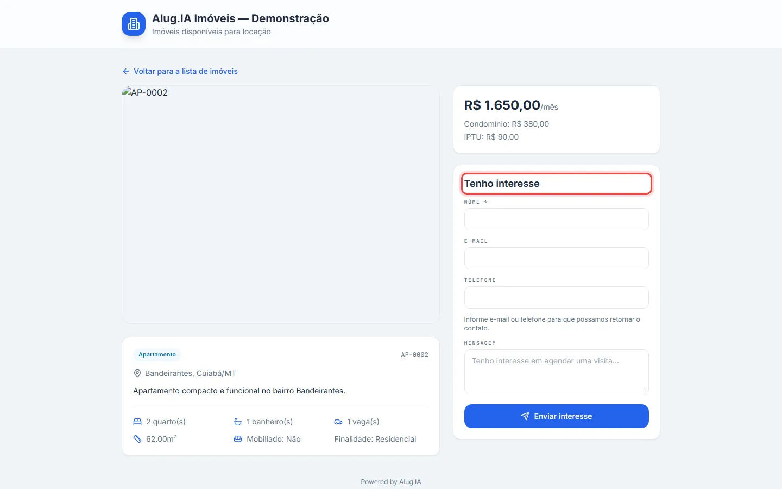Click the 62.00m² area value
The width and height of the screenshot is (782, 489).
point(161,439)
